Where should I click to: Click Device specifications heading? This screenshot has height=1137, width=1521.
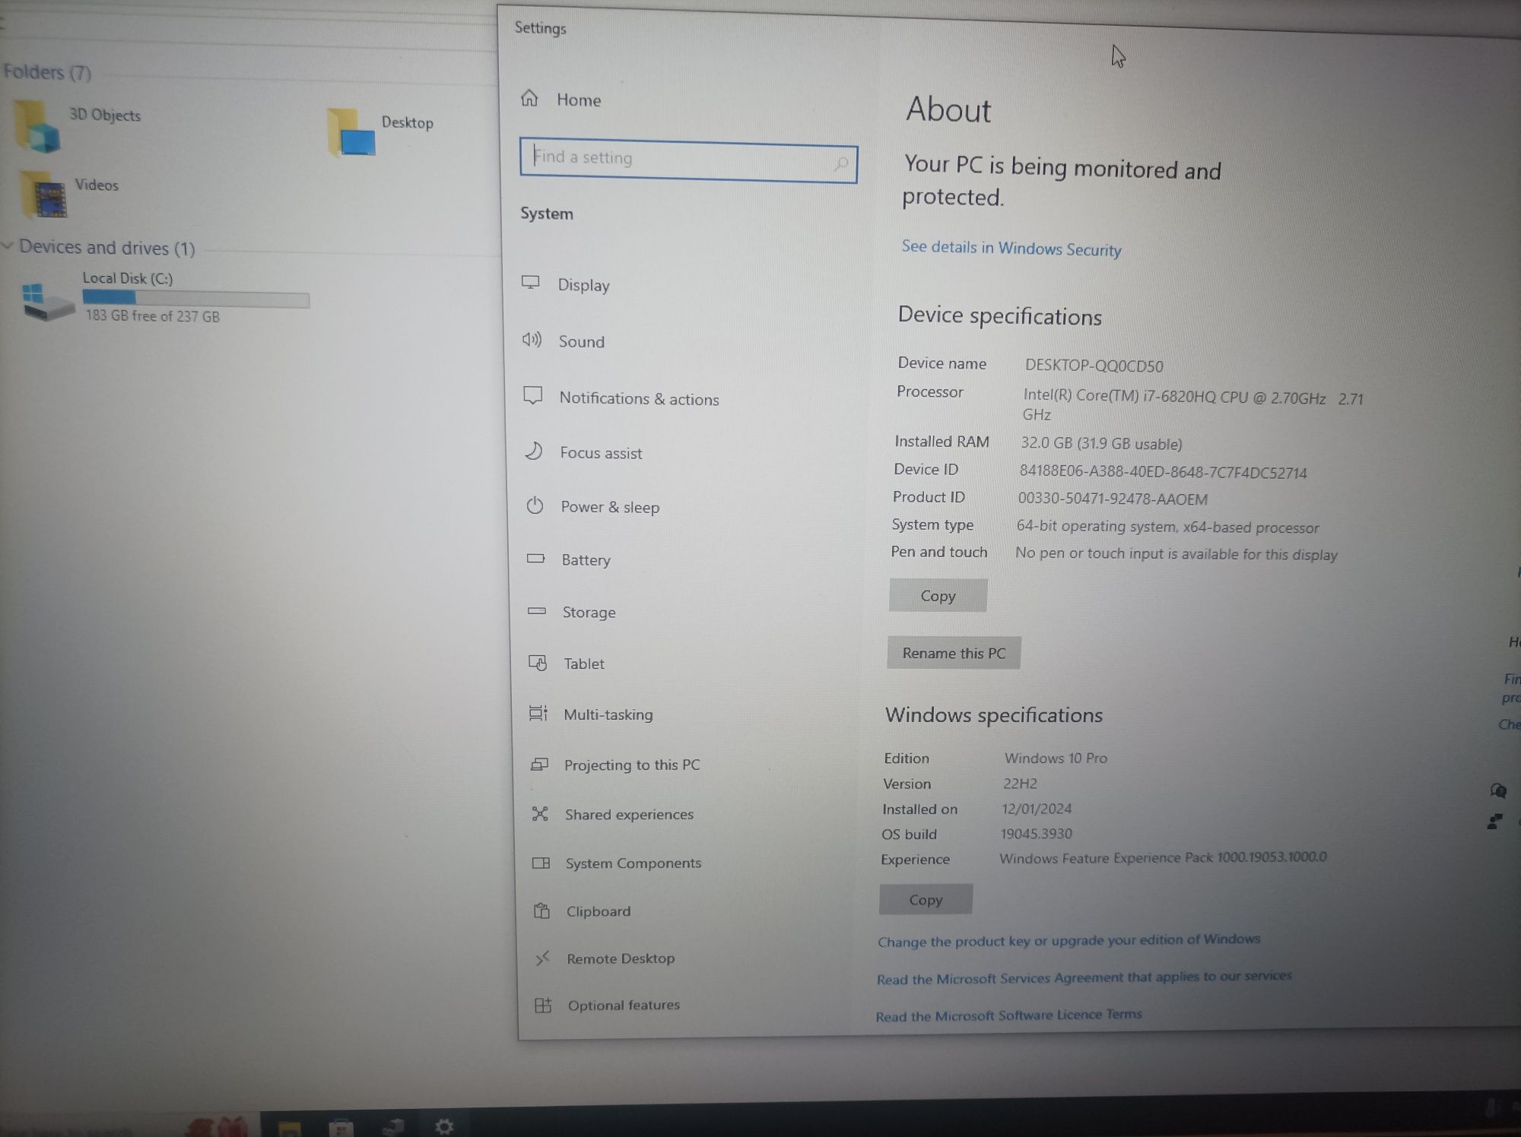[999, 315]
